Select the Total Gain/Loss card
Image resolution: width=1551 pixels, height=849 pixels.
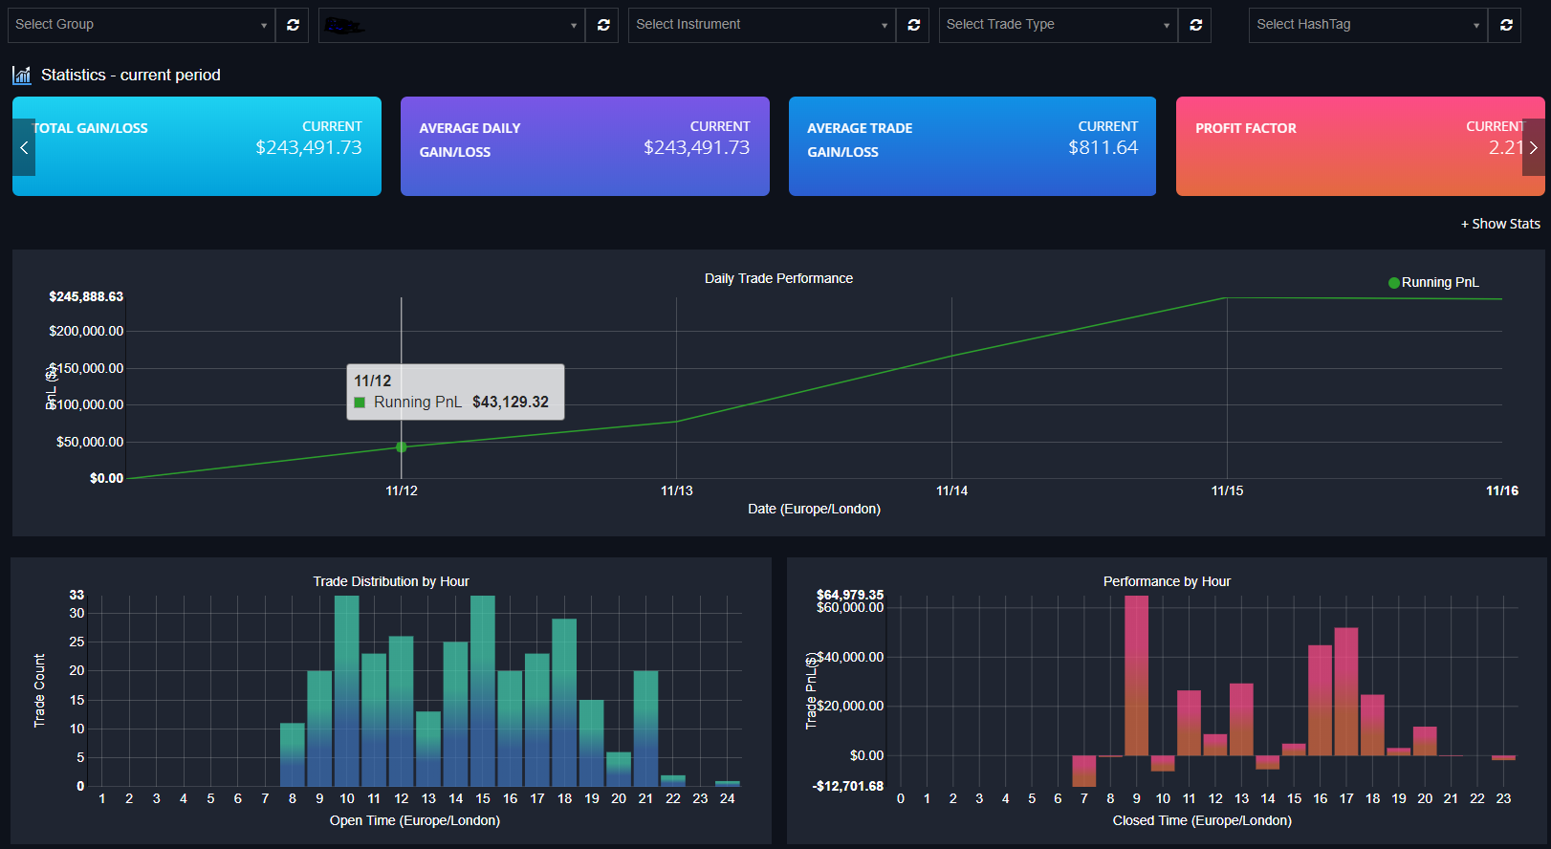tap(197, 146)
